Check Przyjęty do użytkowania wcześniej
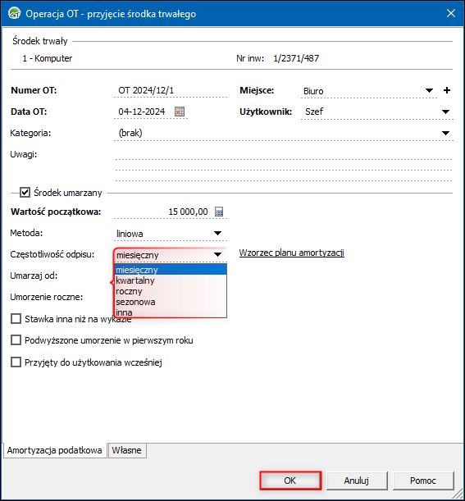The width and height of the screenshot is (465, 501). pyautogui.click(x=16, y=362)
